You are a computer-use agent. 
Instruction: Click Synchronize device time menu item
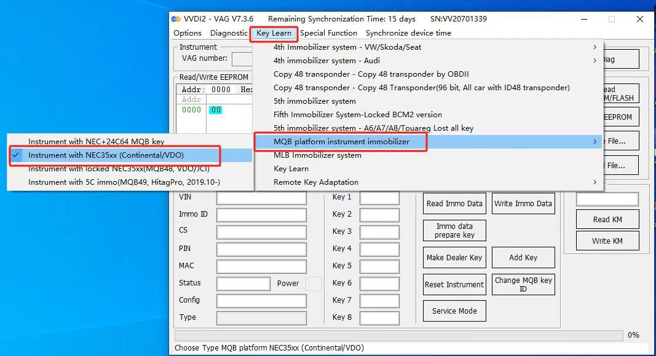pos(408,33)
